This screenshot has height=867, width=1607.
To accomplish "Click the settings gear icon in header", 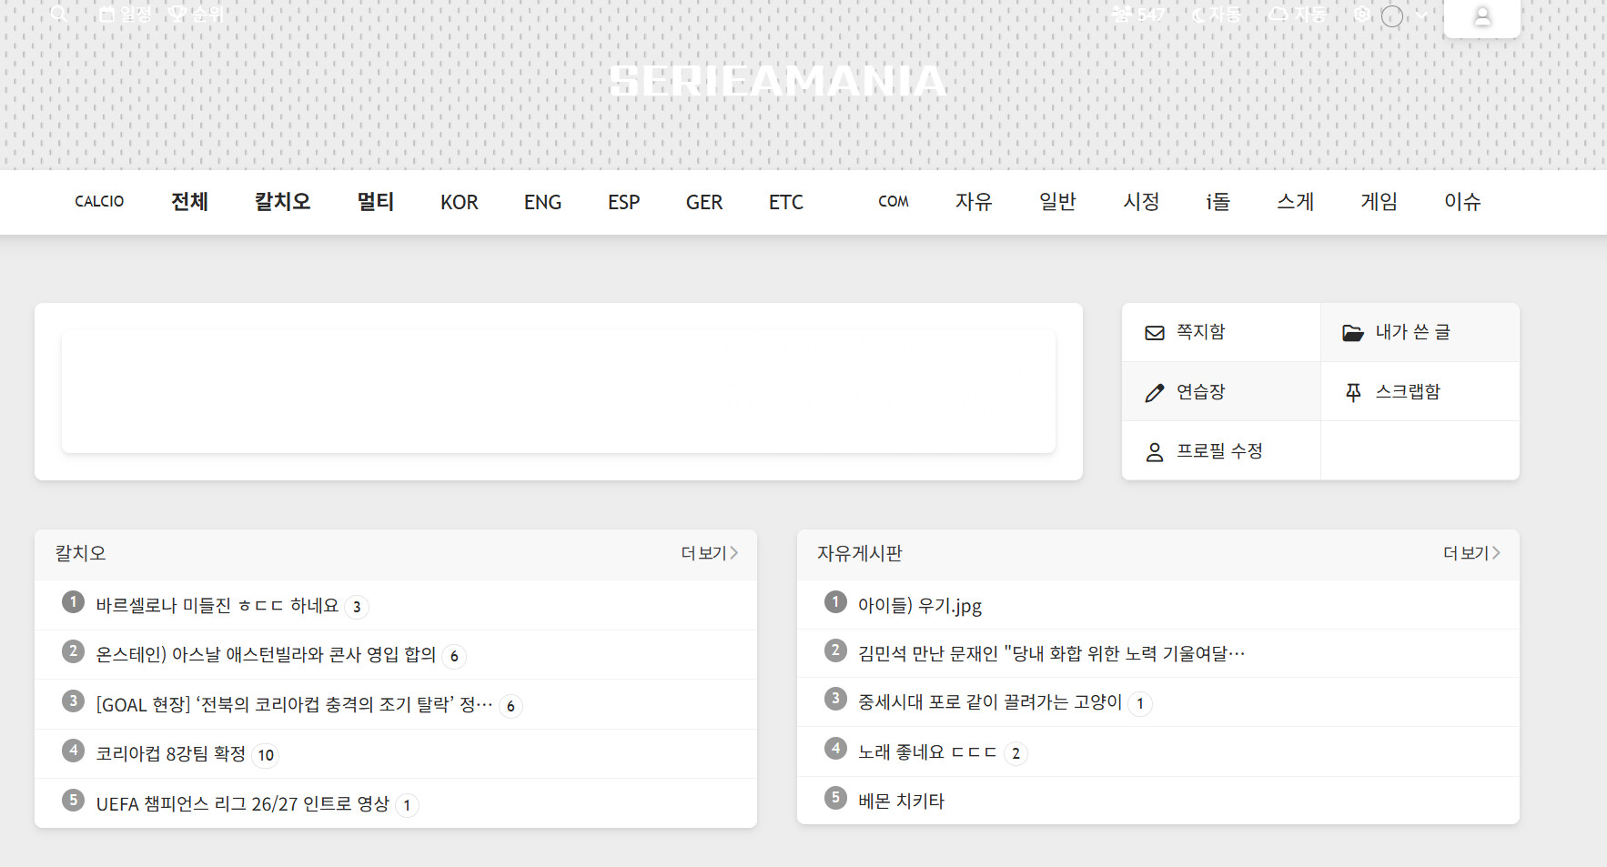I will (1361, 15).
